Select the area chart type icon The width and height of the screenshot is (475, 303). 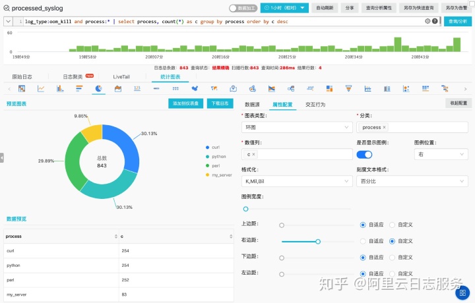118,89
